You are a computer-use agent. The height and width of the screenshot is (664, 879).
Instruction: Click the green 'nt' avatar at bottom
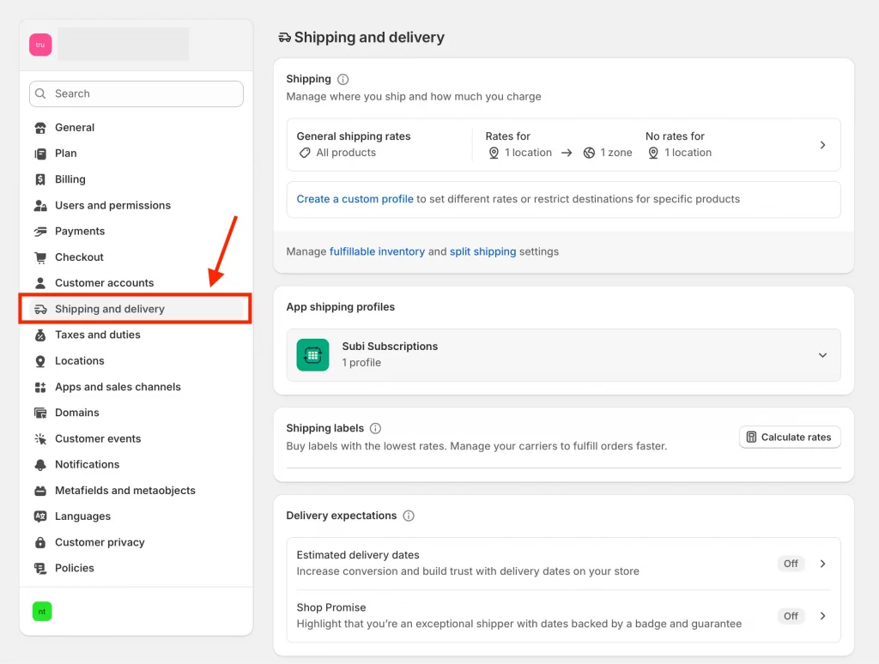click(42, 612)
